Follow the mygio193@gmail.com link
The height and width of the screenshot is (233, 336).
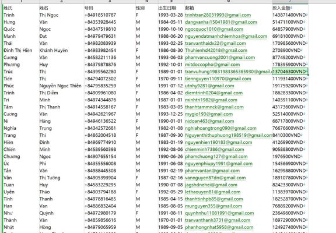(209, 114)
